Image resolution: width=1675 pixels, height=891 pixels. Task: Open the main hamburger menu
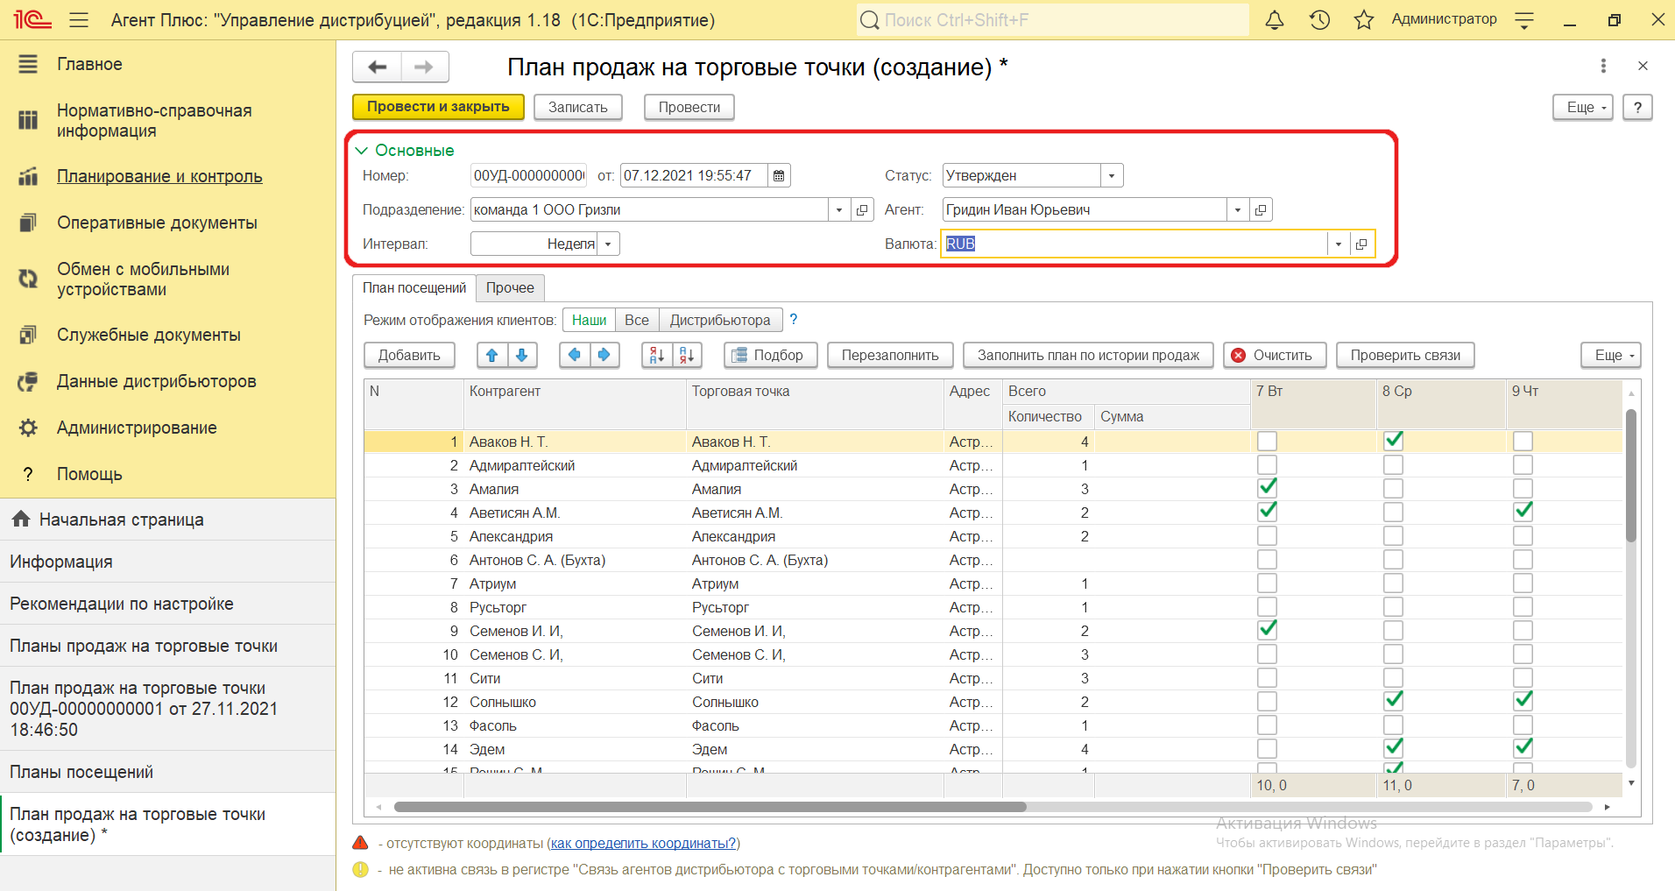[79, 19]
